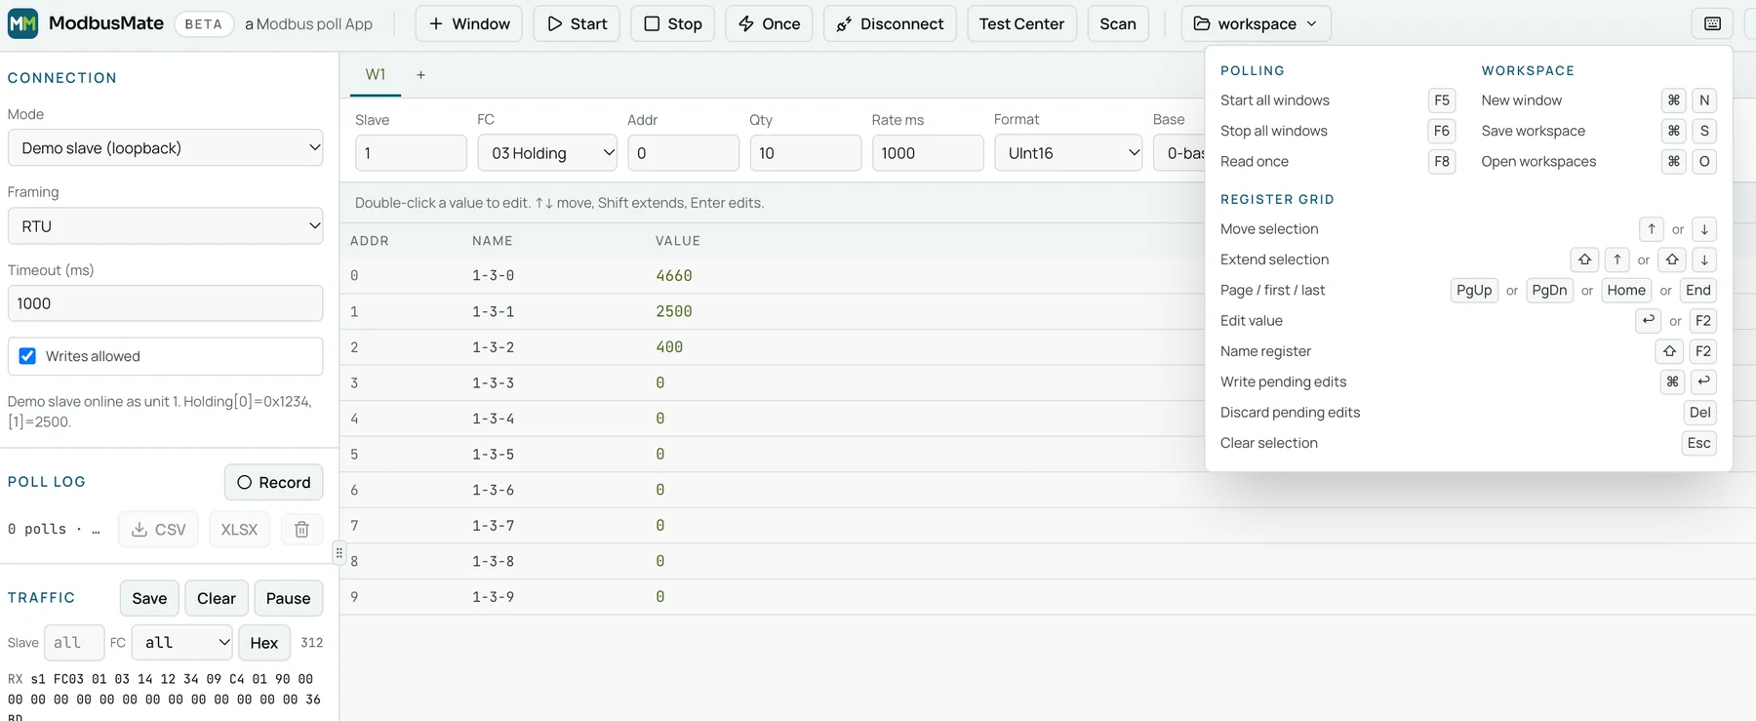Toggle Hex display in Traffic
1756x721 pixels.
pos(264,643)
